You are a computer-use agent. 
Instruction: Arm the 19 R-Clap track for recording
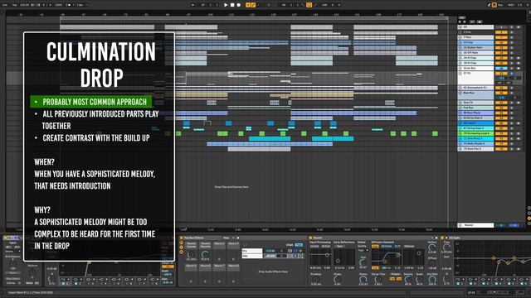(x=519, y=63)
